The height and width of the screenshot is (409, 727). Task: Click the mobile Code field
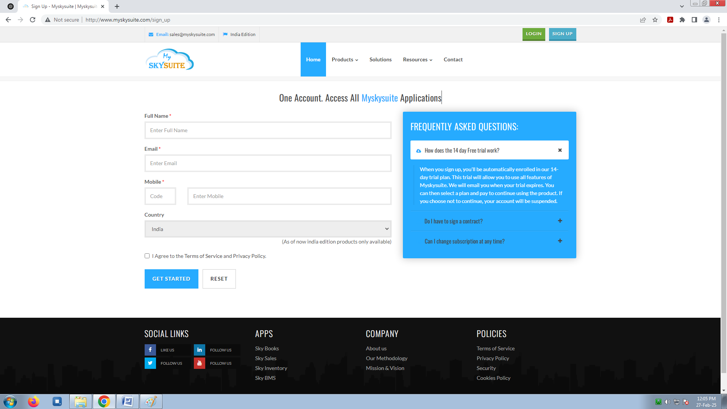click(x=160, y=196)
